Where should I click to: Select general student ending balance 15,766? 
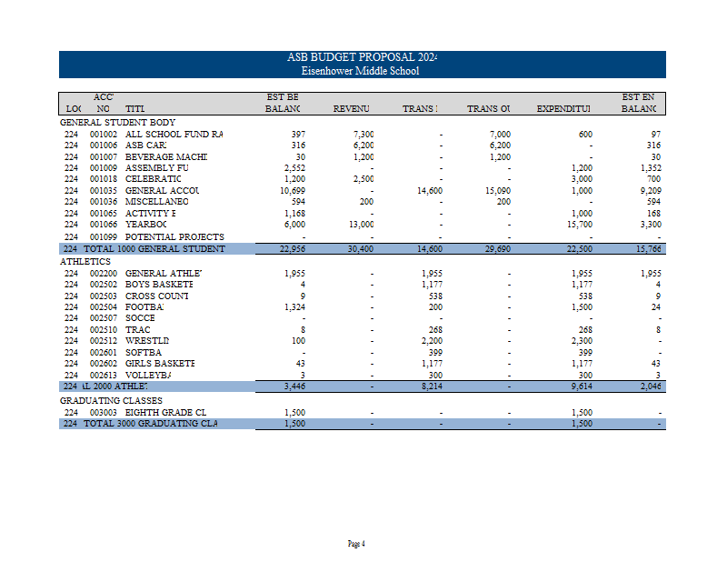(649, 249)
